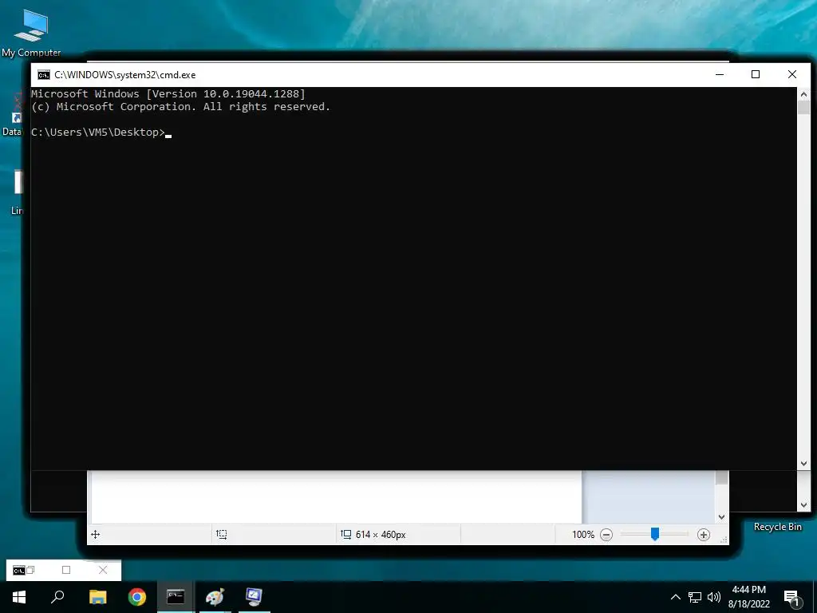
Task: Open the volume control tray icon
Action: (714, 597)
